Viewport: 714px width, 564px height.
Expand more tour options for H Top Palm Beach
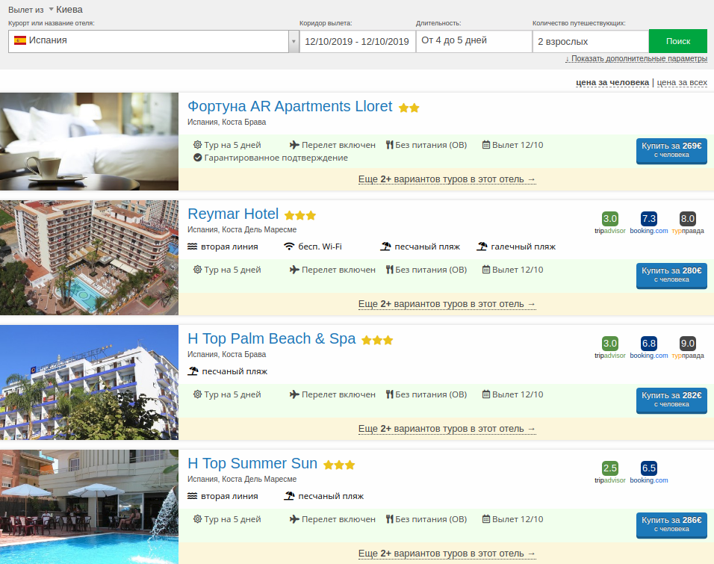tap(447, 429)
